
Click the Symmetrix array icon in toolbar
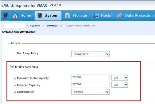(x=5, y=16)
